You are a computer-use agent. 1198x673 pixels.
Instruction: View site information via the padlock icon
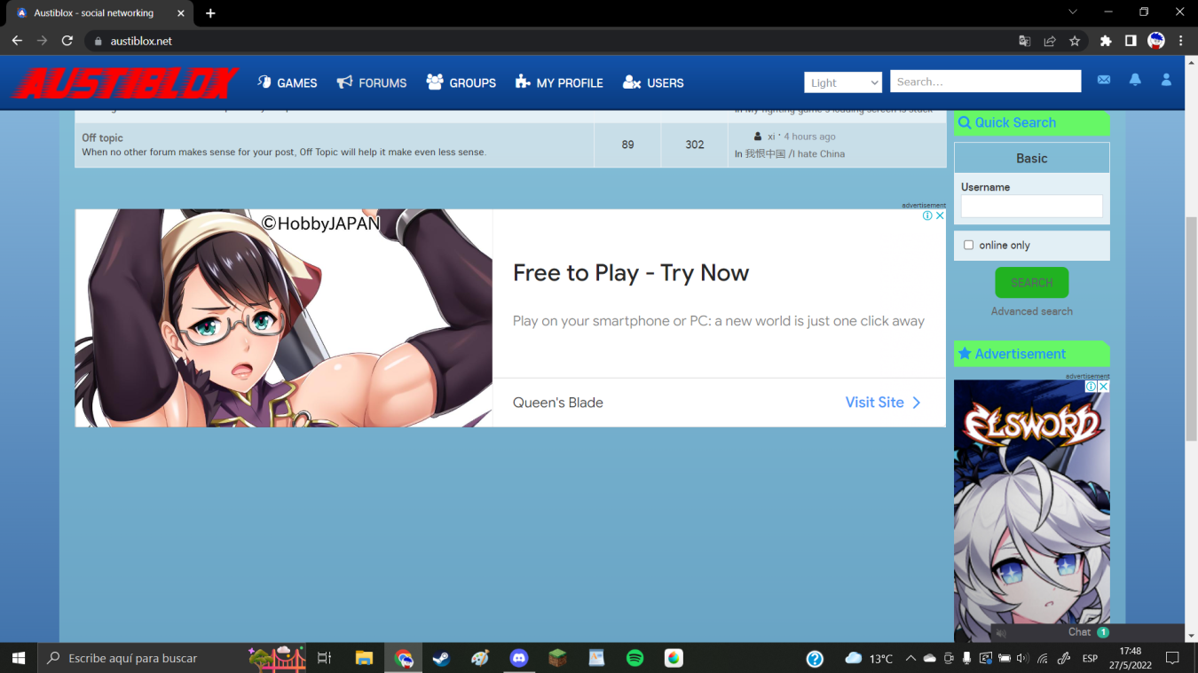coord(98,41)
